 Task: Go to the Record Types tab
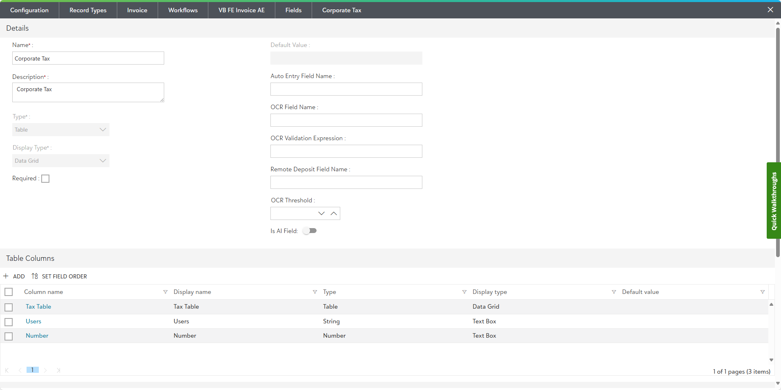tap(88, 10)
